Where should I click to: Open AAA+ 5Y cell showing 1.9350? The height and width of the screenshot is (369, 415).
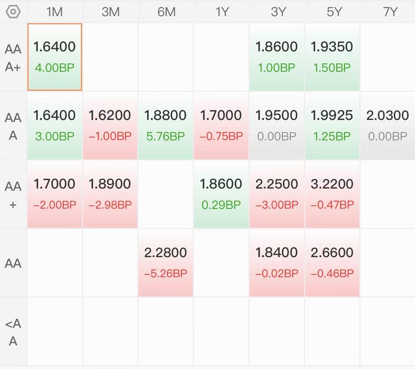[332, 57]
